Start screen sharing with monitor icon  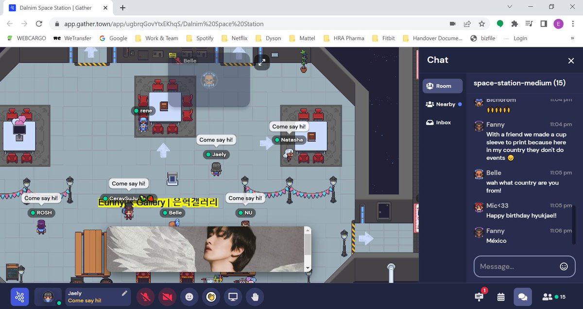tap(233, 297)
